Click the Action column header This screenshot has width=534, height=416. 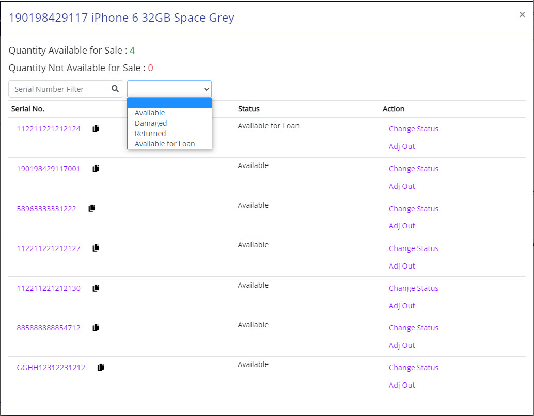click(394, 109)
